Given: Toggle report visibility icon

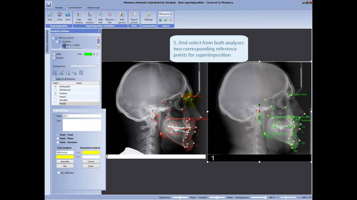Looking at the screenshot, I should click(81, 73).
